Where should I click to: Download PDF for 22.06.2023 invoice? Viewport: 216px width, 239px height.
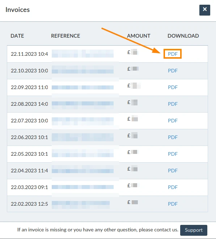coord(173,137)
